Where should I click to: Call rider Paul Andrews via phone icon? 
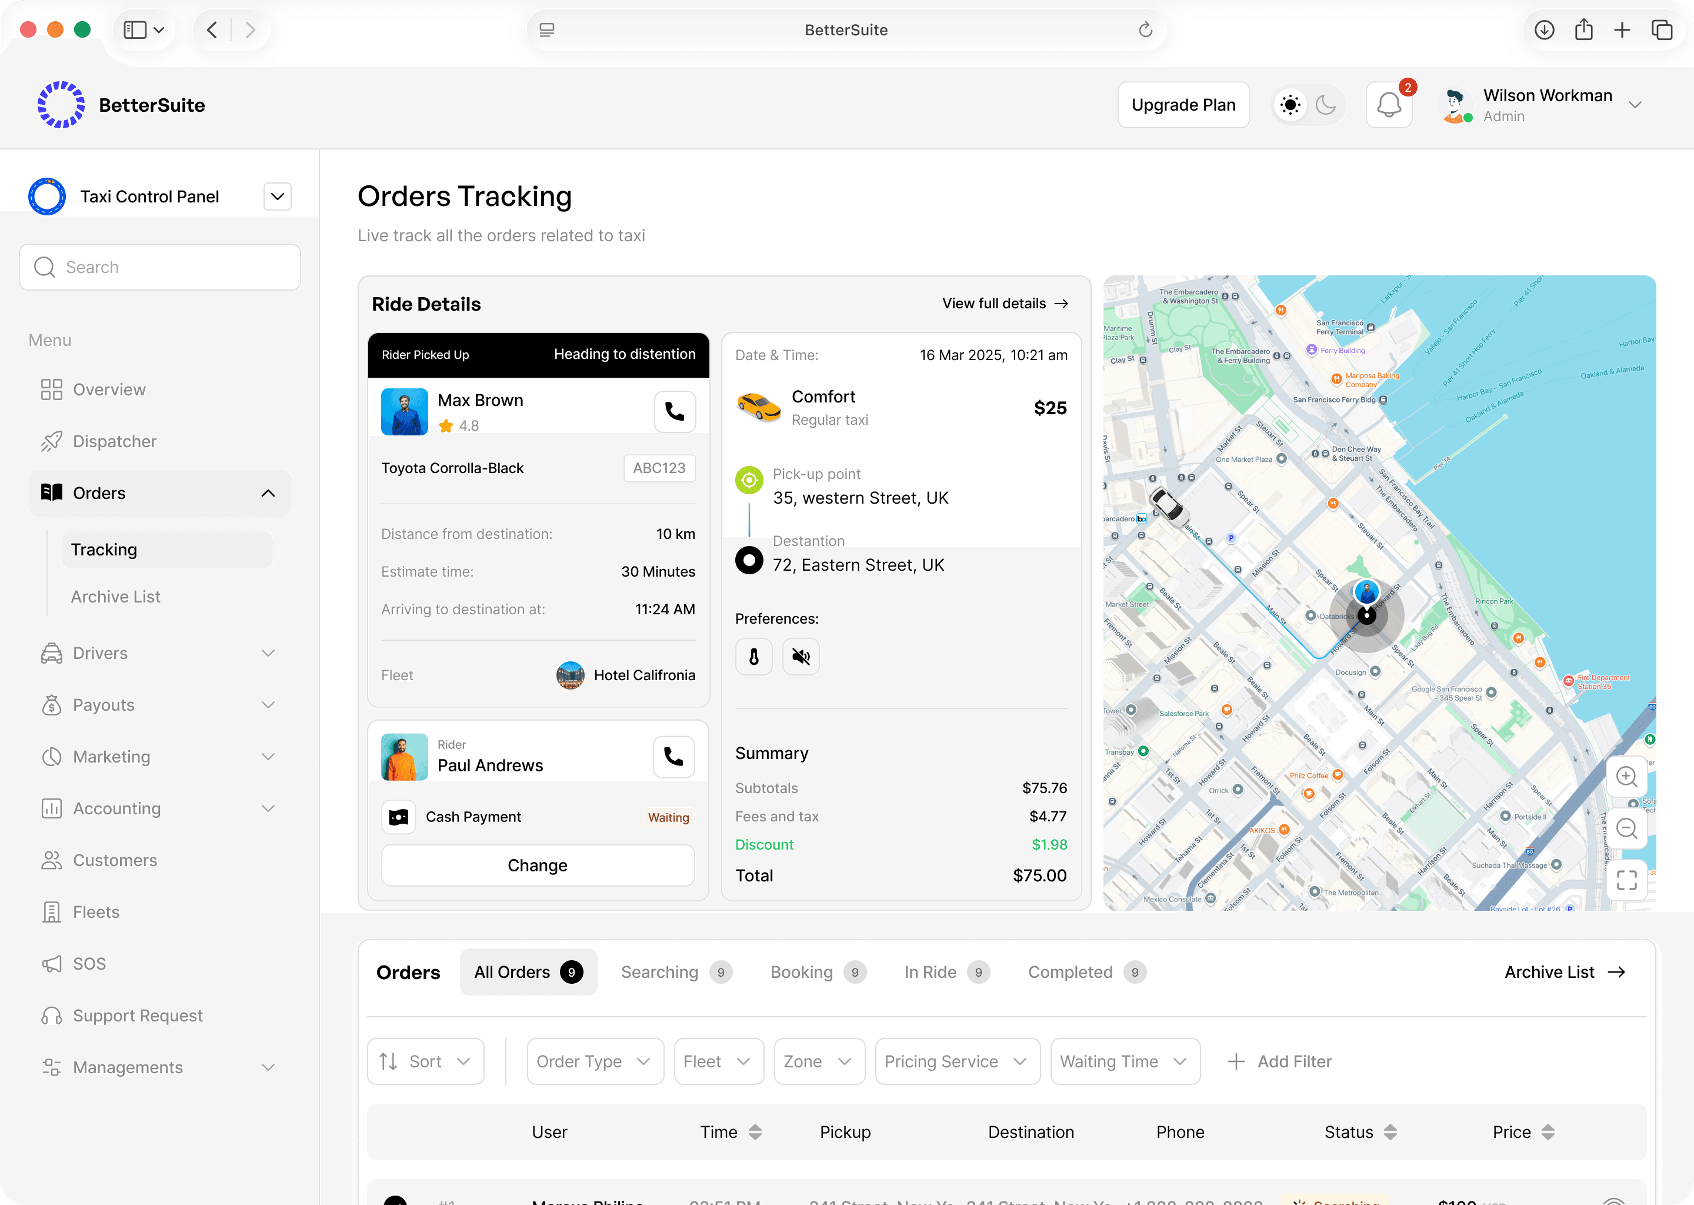pos(673,756)
